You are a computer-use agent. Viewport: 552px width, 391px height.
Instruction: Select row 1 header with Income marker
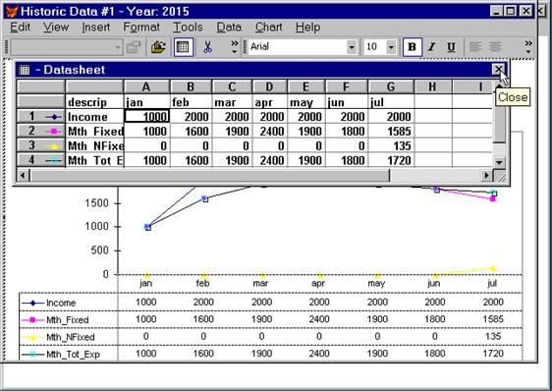click(41, 116)
